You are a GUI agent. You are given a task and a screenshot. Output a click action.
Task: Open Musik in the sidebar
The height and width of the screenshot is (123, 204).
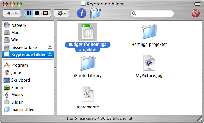click(28, 95)
